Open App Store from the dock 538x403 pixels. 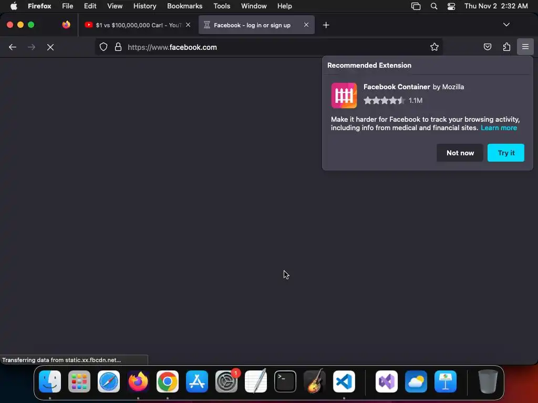click(197, 381)
